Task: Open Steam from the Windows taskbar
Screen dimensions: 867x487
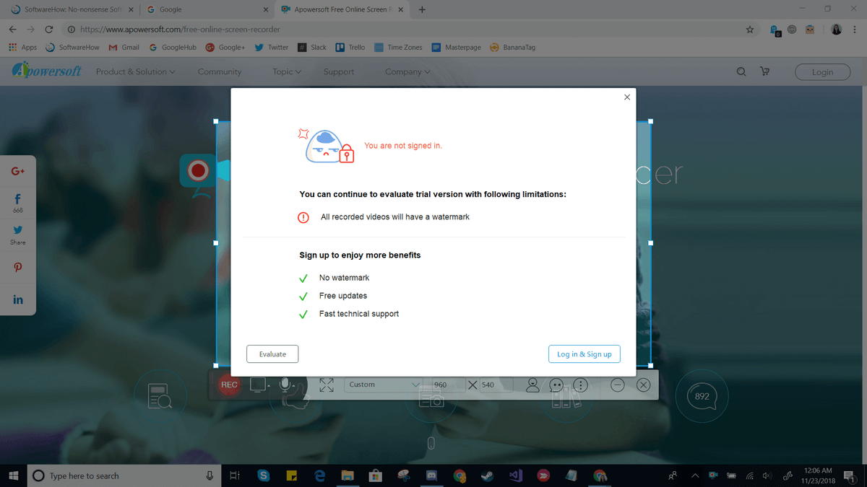Action: (x=488, y=475)
